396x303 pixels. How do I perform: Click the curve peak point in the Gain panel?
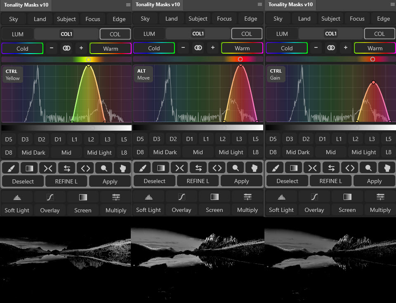pyautogui.click(x=374, y=82)
